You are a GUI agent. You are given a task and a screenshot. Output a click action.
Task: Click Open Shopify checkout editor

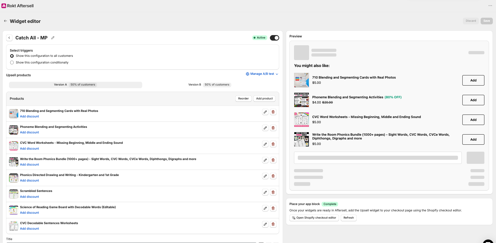314,218
